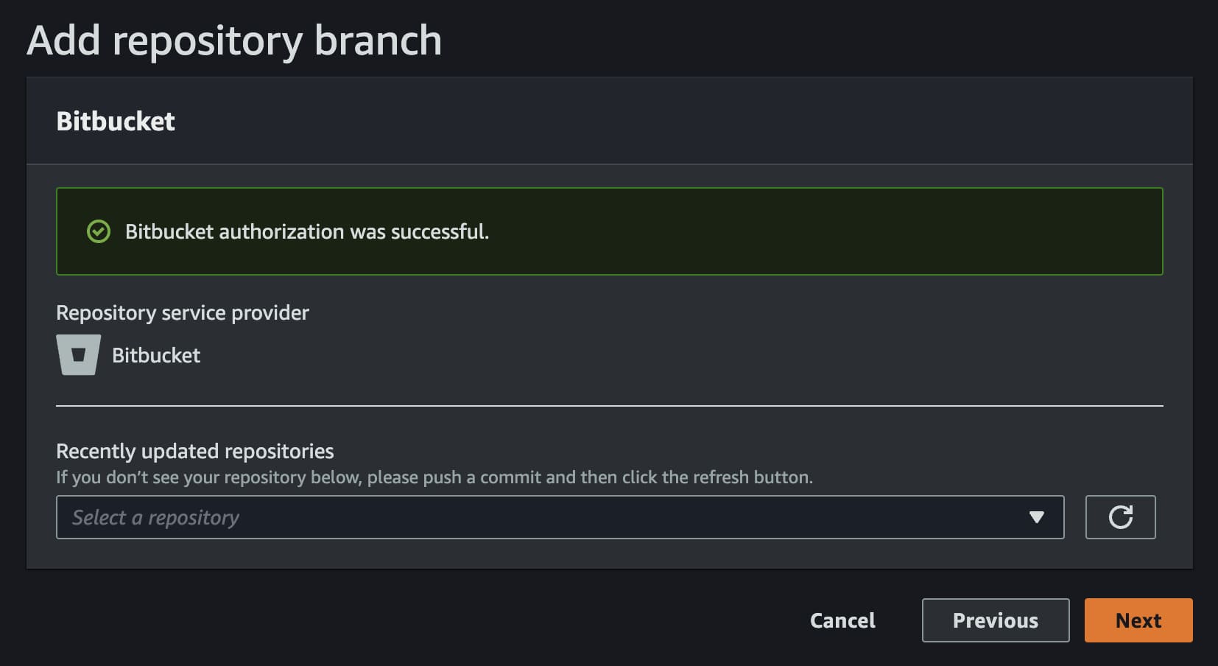Expand the repository dropdown arrow
This screenshot has width=1218, height=666.
[1036, 517]
